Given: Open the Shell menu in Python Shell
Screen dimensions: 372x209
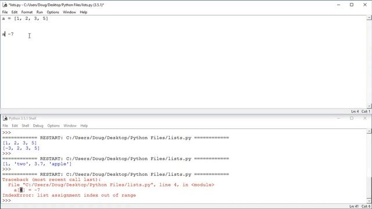Looking at the screenshot, I should click(26, 125).
